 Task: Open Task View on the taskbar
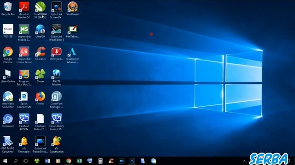(26, 161)
